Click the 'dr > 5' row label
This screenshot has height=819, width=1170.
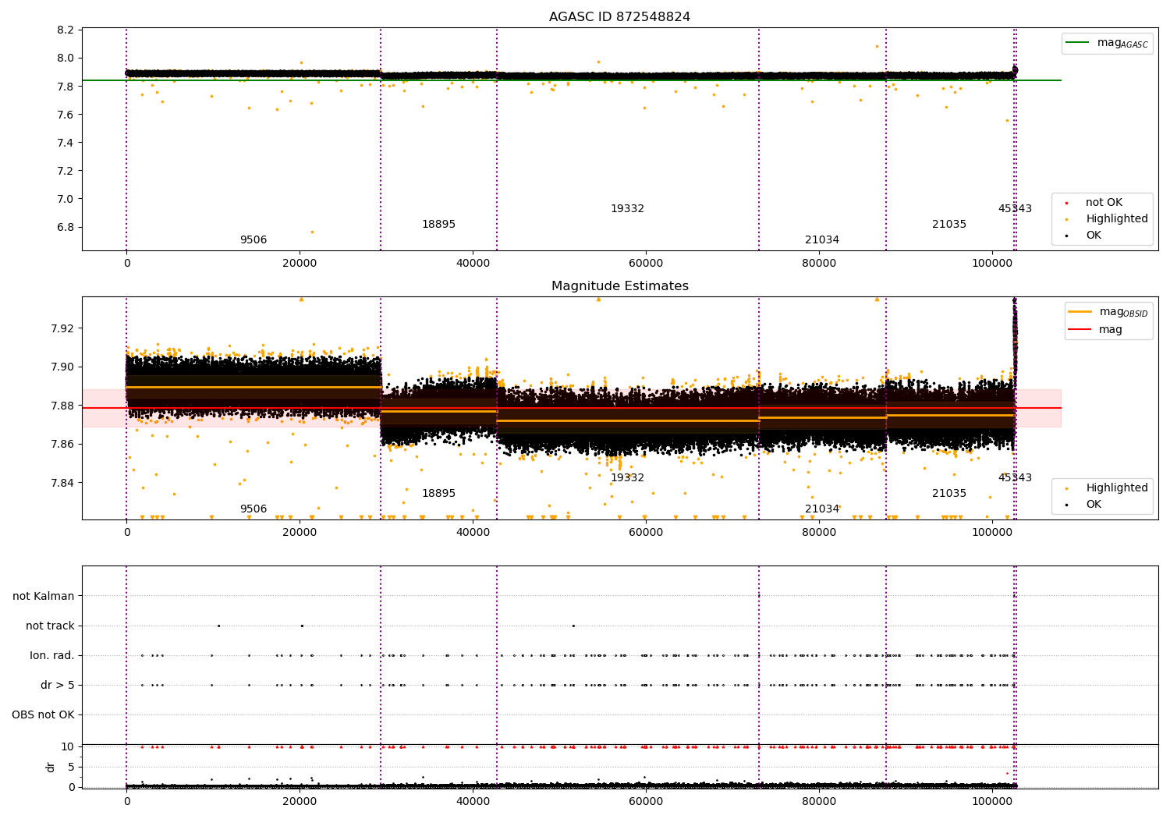click(58, 686)
